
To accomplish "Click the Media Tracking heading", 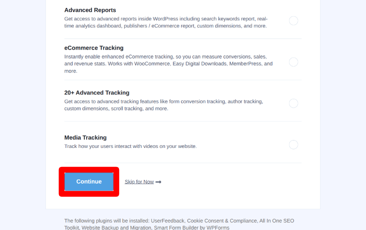I will click(x=85, y=138).
